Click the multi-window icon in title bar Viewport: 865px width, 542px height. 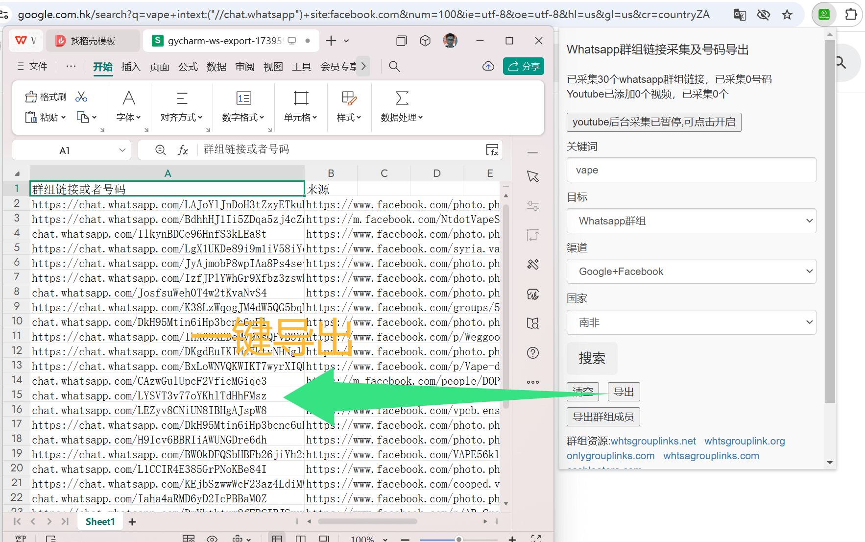click(401, 41)
